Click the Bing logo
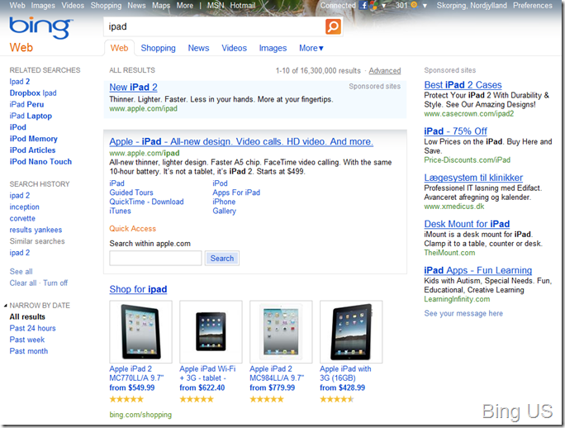 41,27
